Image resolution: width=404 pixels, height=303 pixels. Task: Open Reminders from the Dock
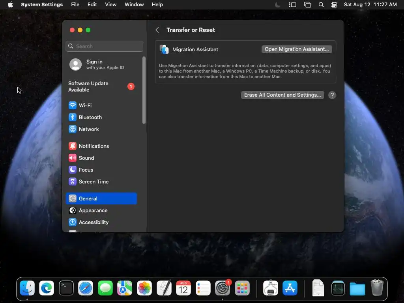203,288
